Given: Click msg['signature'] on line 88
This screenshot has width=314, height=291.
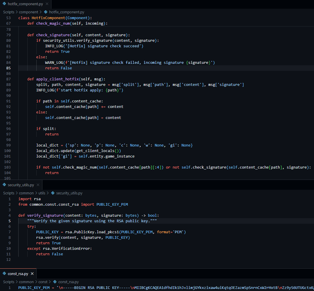Looking at the screenshot, I should tap(226, 85).
